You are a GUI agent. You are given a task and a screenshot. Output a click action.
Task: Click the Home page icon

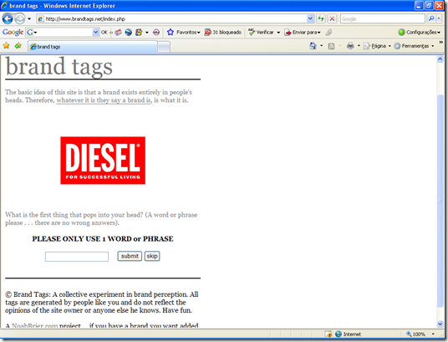tap(313, 46)
